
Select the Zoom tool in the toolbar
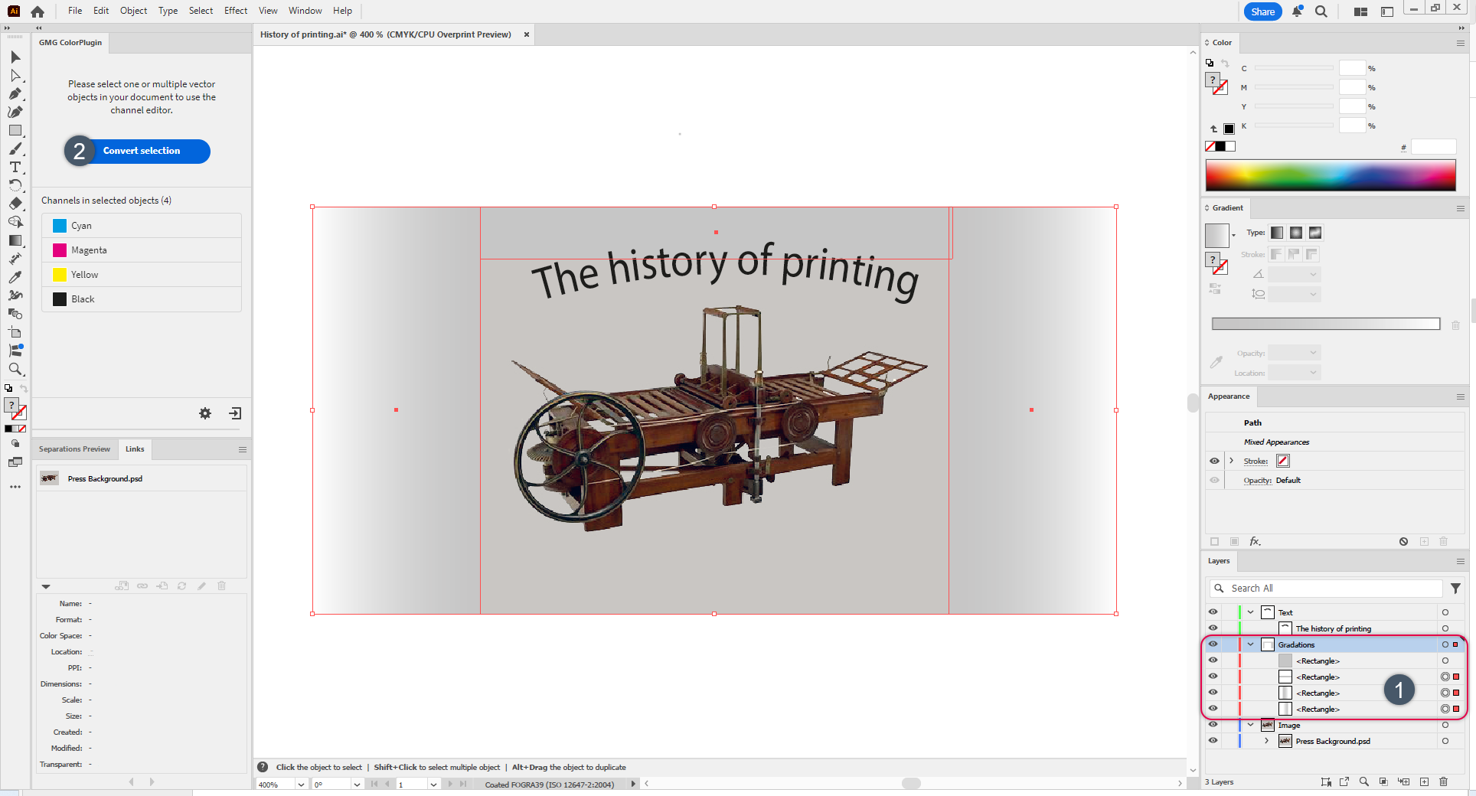coord(15,370)
